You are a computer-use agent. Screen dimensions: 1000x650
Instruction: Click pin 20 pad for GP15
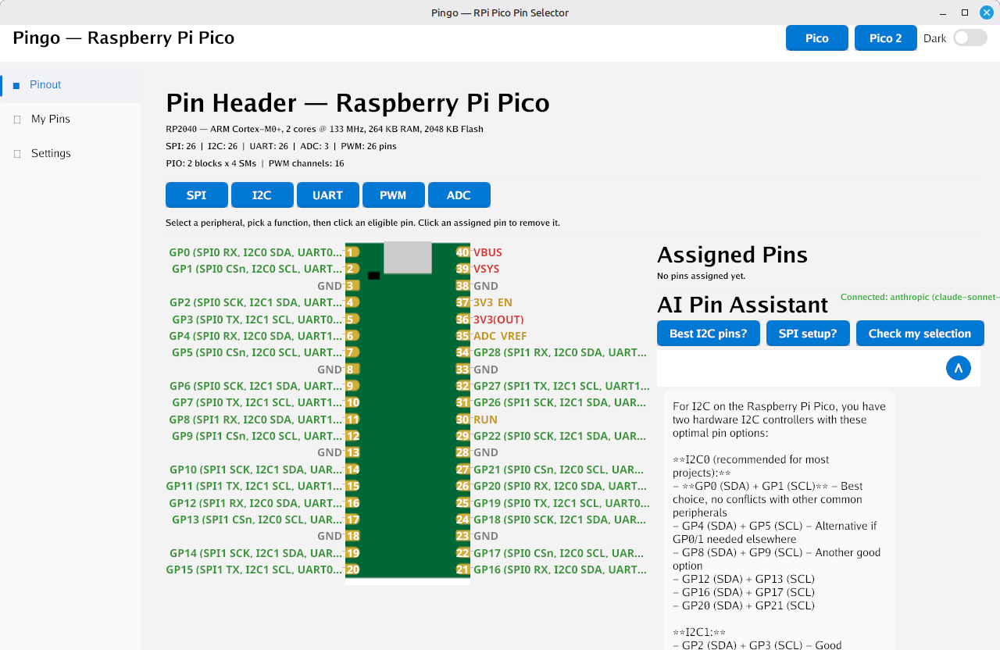click(352, 570)
